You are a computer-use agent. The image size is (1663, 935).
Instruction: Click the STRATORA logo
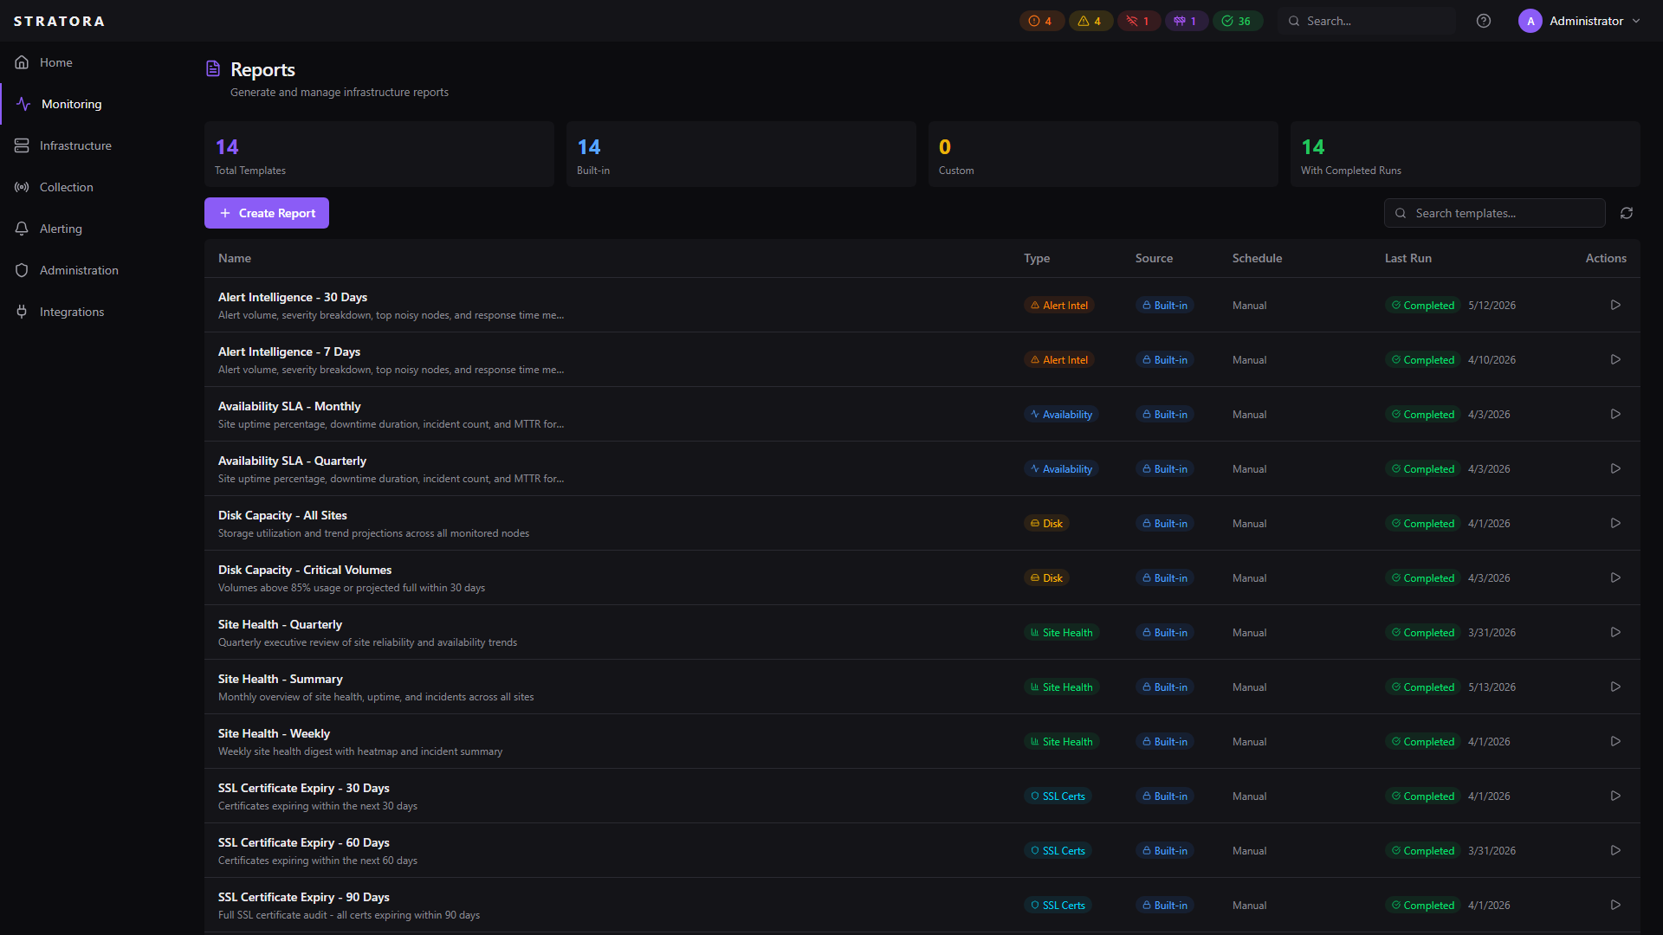[59, 21]
